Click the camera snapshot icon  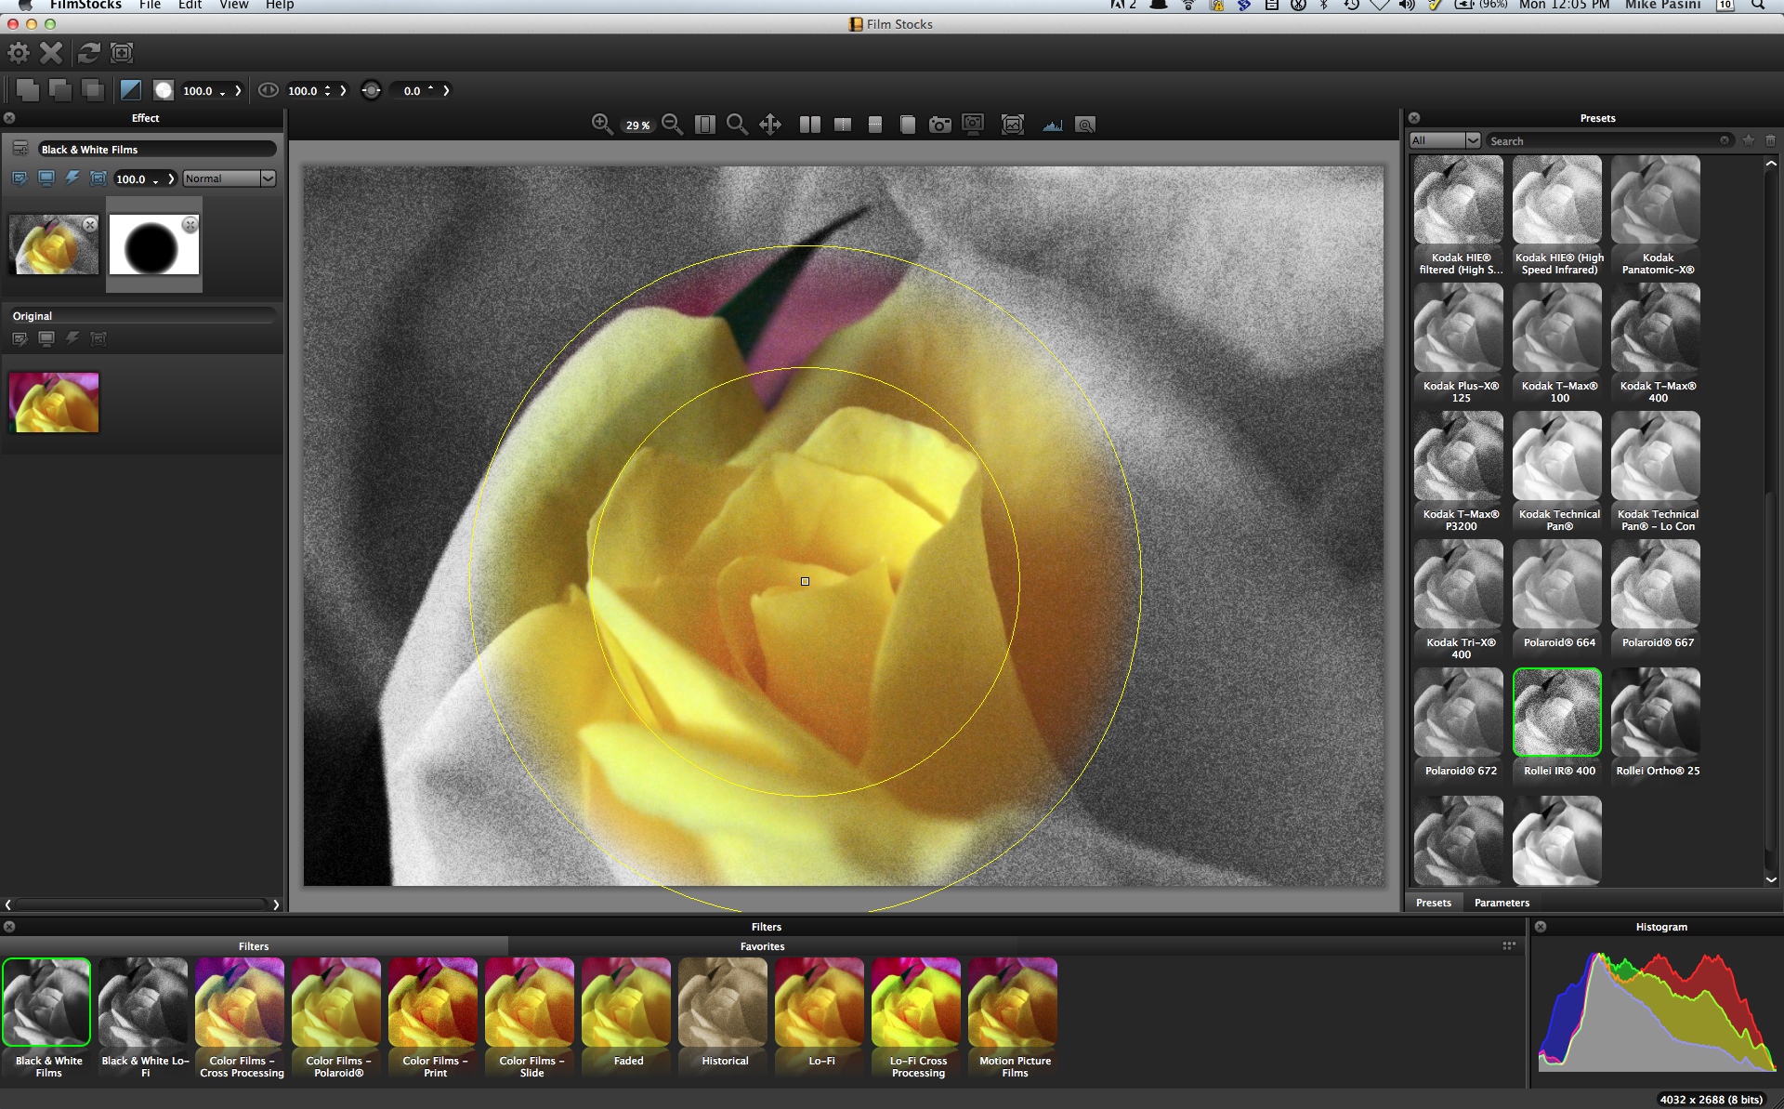[940, 125]
